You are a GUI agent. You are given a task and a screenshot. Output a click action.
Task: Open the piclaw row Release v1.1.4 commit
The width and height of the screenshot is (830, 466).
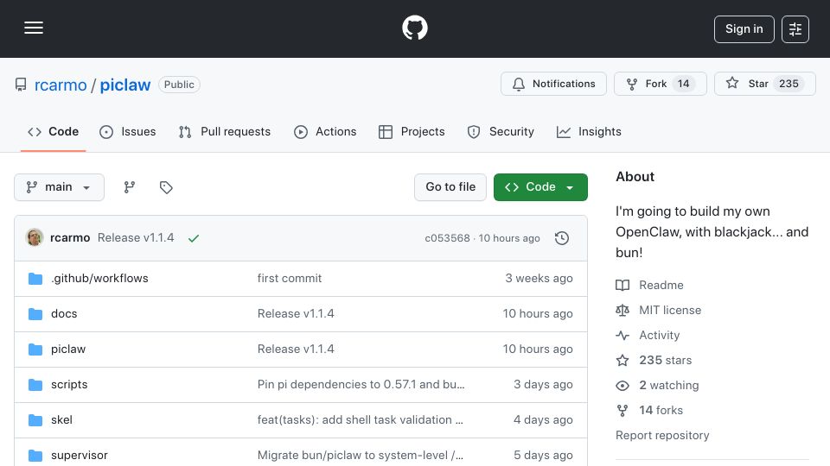click(296, 349)
